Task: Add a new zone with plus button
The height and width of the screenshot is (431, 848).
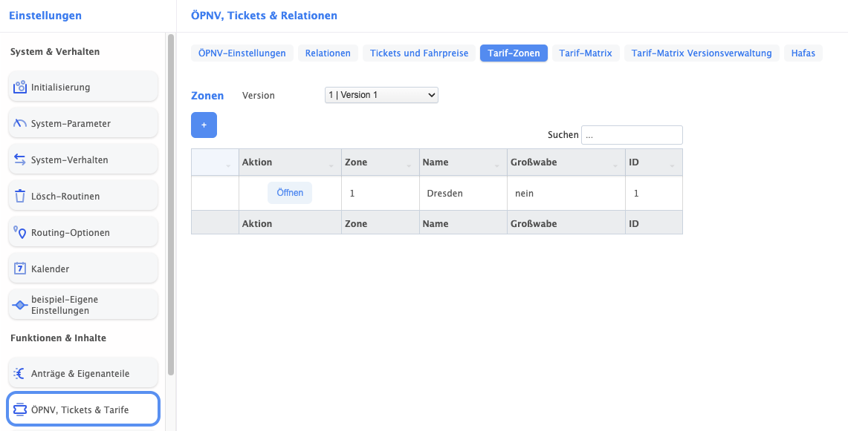Action: tap(204, 125)
